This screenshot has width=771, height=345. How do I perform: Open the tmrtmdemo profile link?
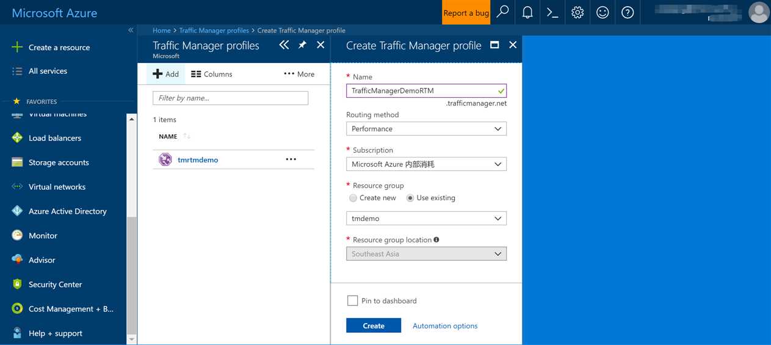(198, 159)
